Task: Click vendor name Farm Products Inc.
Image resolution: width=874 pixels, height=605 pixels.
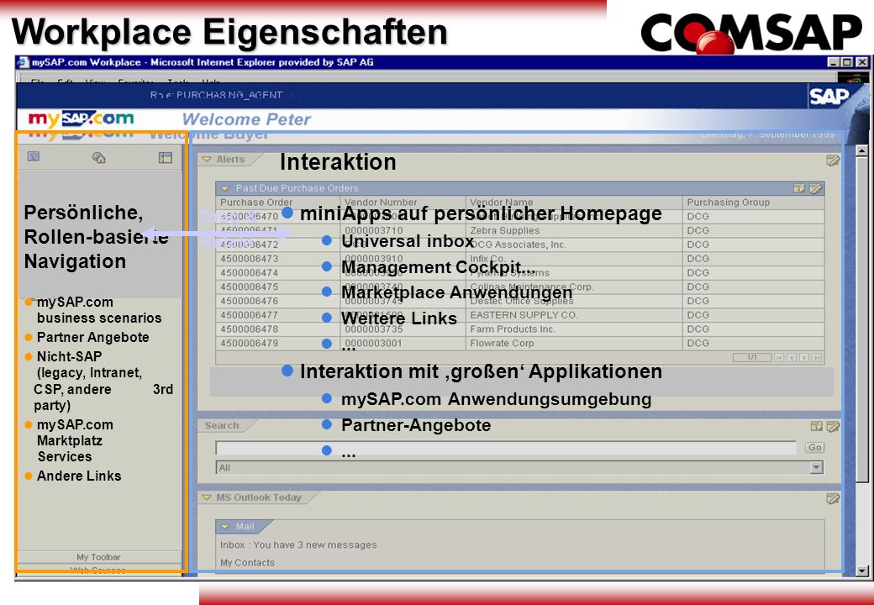Action: [x=513, y=329]
